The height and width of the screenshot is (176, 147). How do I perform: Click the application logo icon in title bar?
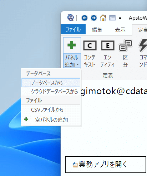coord(71,18)
